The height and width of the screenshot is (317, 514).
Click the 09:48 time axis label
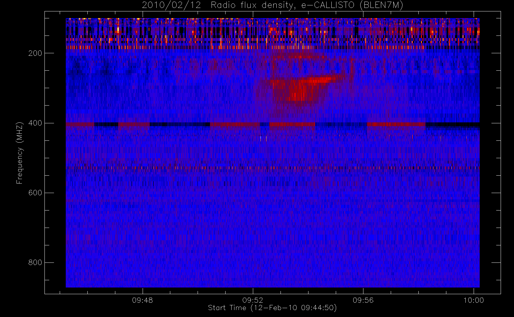pos(142,300)
